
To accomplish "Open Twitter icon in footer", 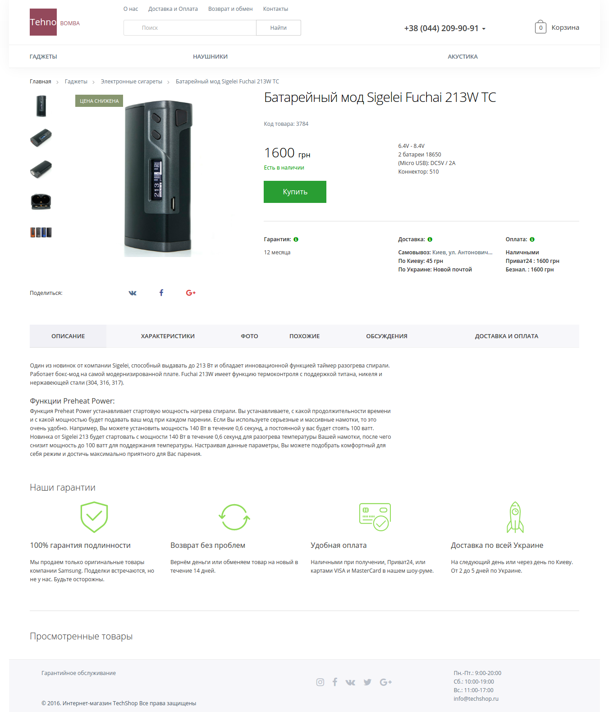I will 367,682.
